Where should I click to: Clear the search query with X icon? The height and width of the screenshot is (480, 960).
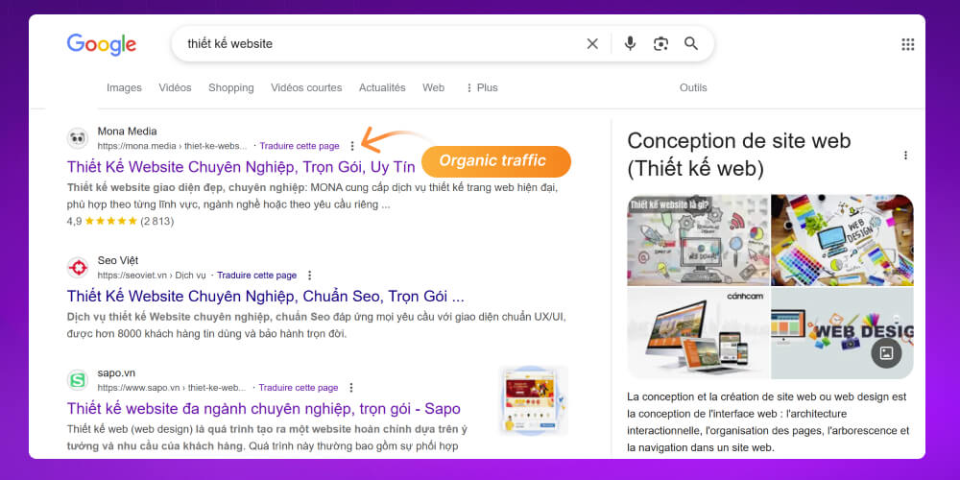pyautogui.click(x=592, y=44)
